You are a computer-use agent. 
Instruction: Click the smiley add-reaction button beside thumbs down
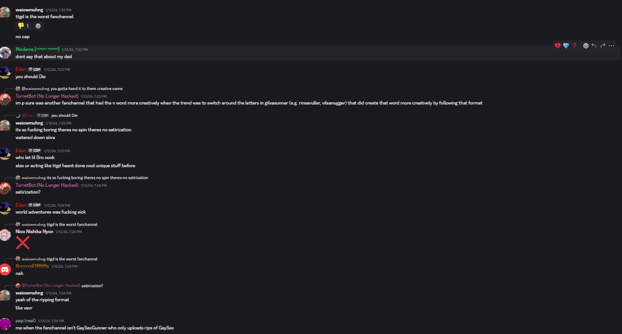click(x=38, y=26)
